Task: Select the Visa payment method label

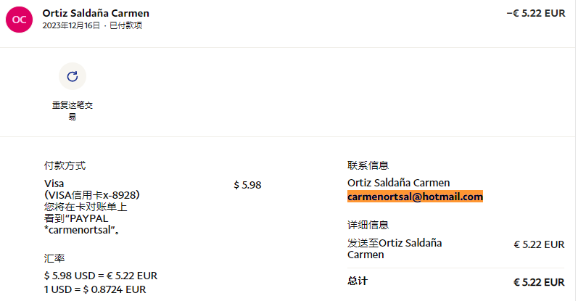Action: [x=54, y=184]
